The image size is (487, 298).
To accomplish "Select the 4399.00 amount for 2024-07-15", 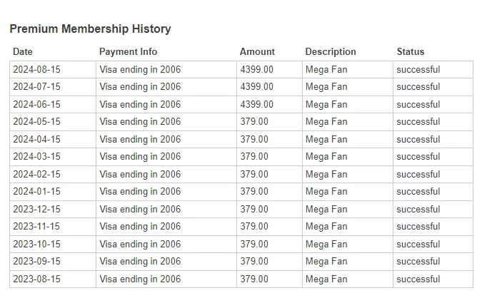I will click(x=256, y=86).
